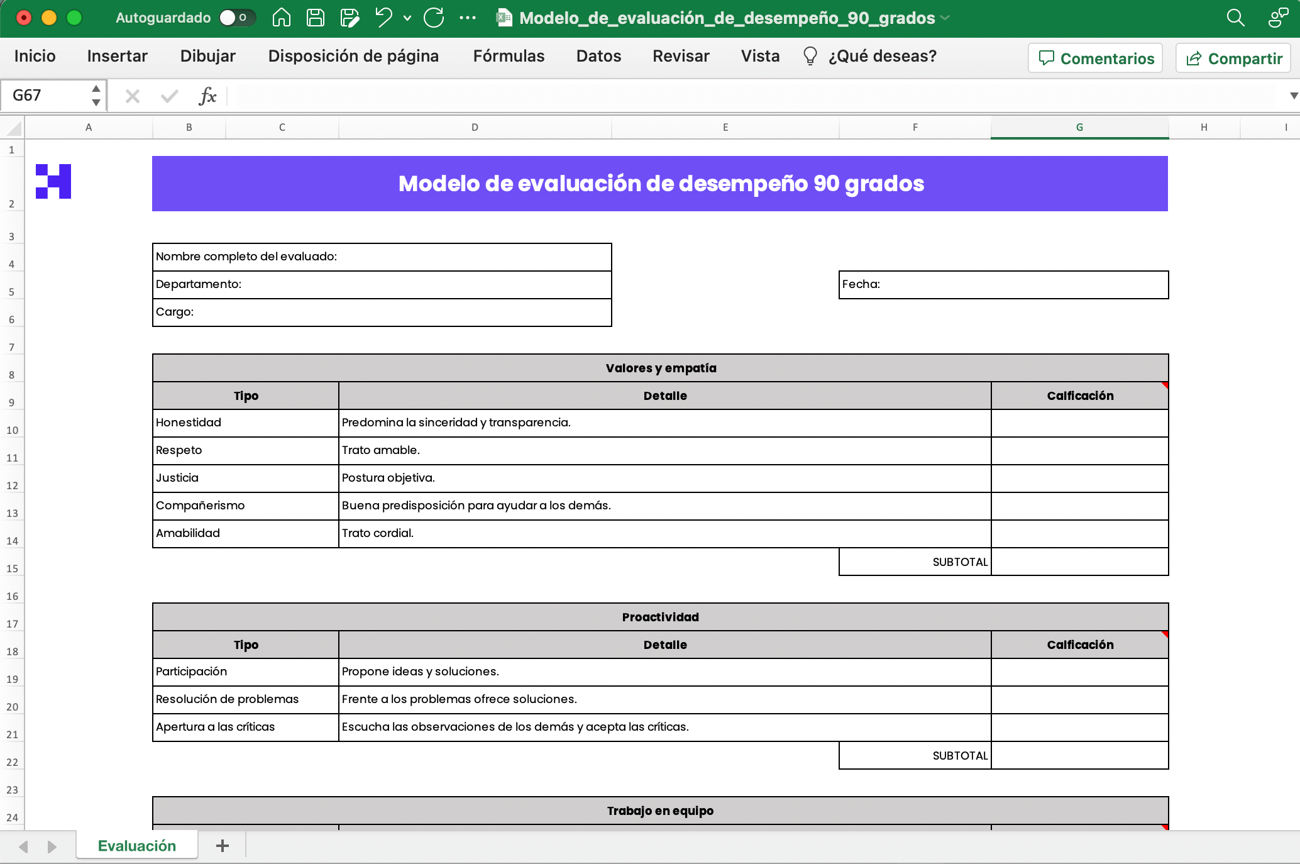The image size is (1300, 864).
Task: Toggle the Autoguardado switch off
Action: (x=236, y=18)
